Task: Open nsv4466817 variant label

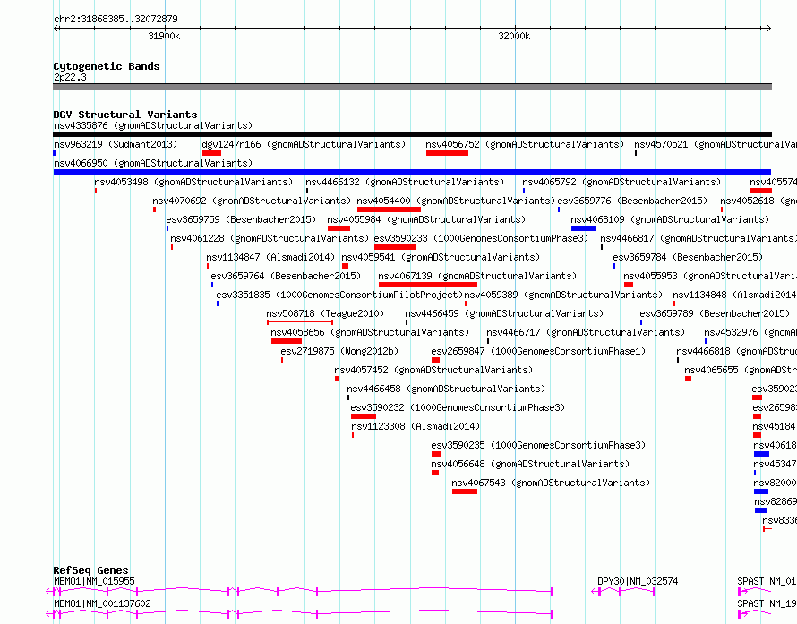Action: (x=698, y=238)
